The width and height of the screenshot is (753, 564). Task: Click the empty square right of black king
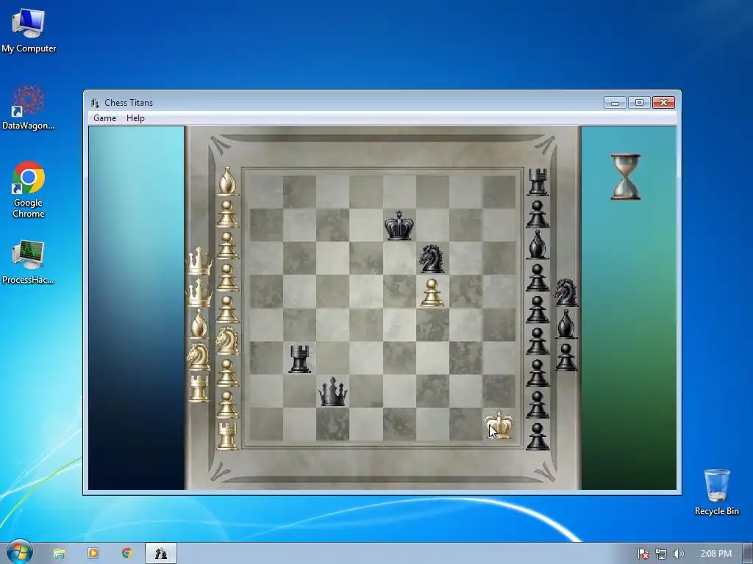(432, 225)
